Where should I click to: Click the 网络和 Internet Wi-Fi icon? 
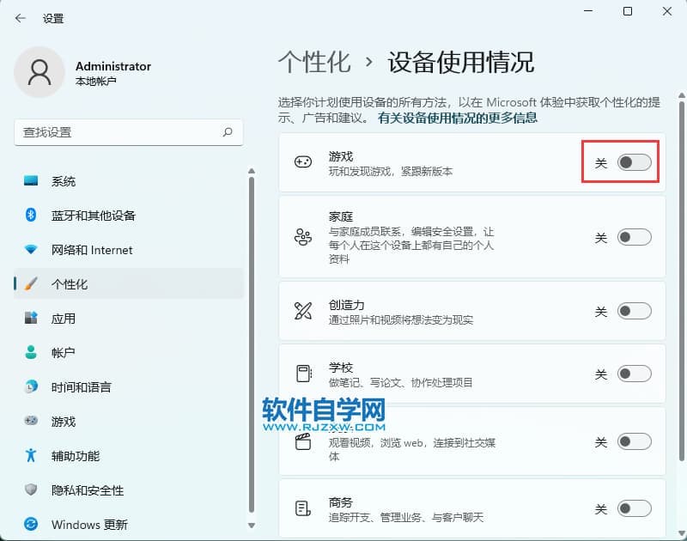[x=32, y=250]
